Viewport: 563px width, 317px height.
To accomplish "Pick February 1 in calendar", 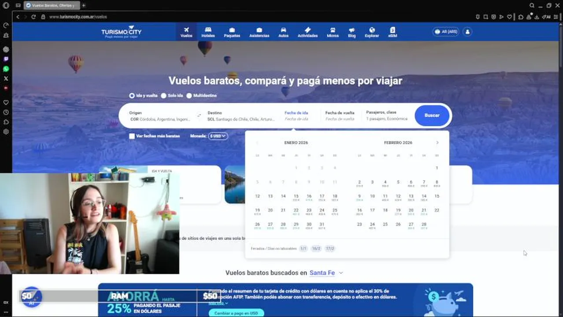I will coord(437,168).
